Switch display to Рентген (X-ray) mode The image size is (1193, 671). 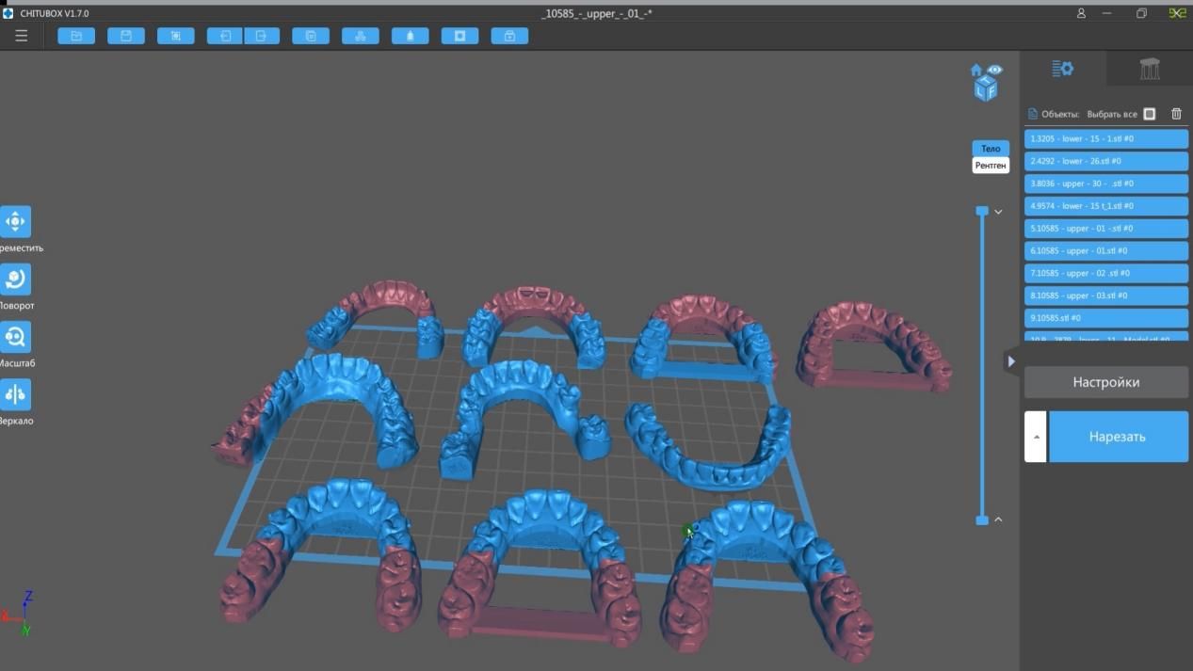[x=990, y=165]
